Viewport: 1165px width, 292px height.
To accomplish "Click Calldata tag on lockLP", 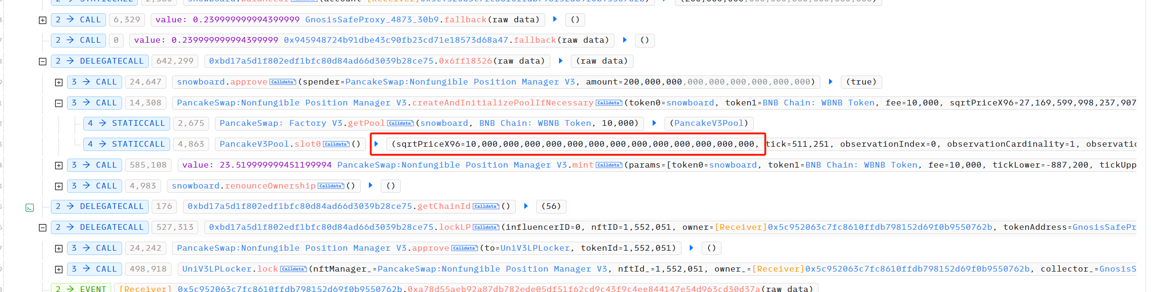I will 486,227.
